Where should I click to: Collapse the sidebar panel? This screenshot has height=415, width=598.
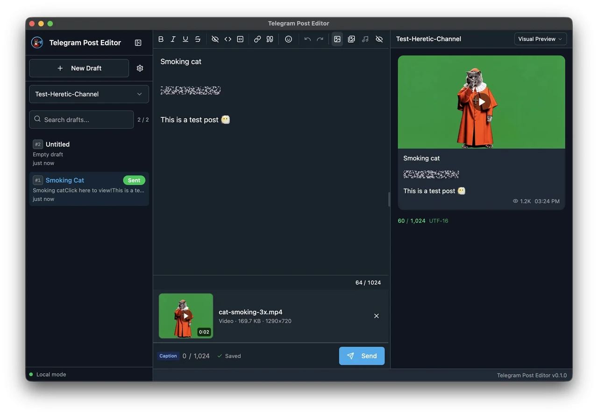[x=138, y=43]
